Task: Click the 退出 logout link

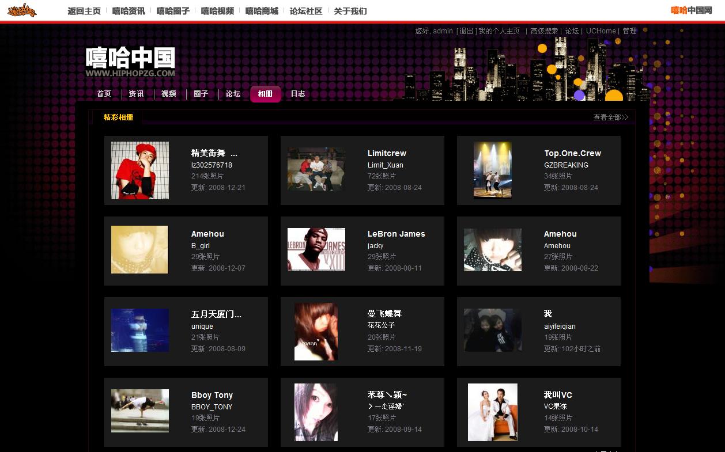Action: 466,31
